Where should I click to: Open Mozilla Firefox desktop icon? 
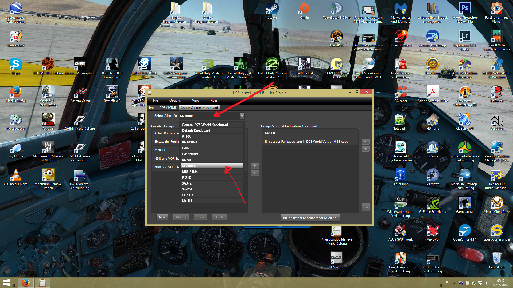[x=16, y=94]
